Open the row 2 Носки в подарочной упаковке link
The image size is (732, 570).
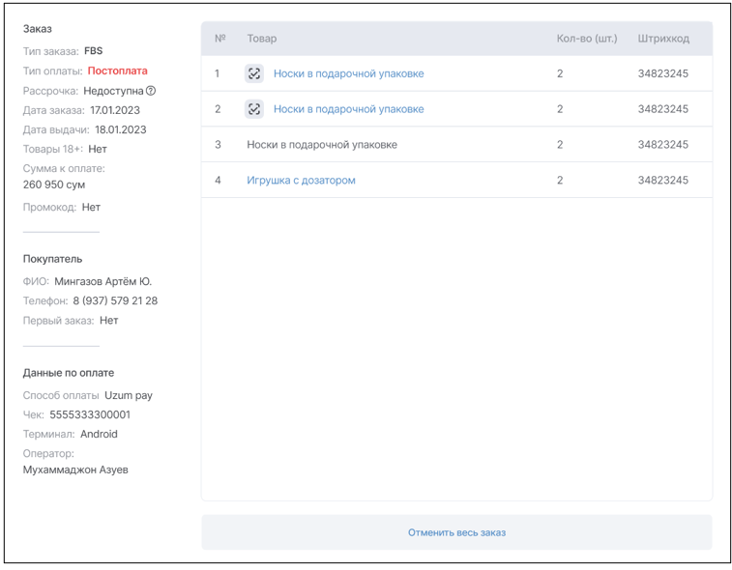click(x=348, y=109)
